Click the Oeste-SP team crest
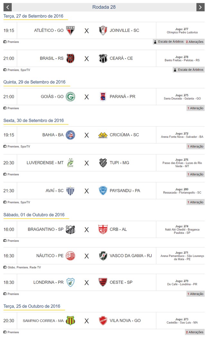This screenshot has height=340, width=209. coord(103,282)
